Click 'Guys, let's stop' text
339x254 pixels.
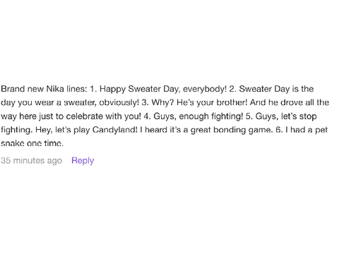point(286,116)
